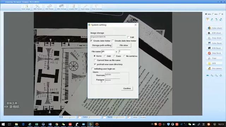The image size is (226, 127).
Task: Toggle portrait new save directory checkbox
Action: [x=95, y=64]
